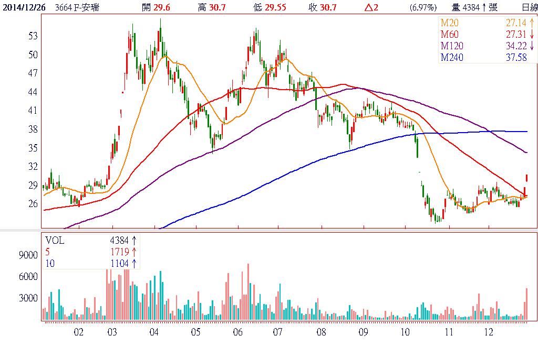
Task: Select the 06 month marker on the time axis
Action: tap(237, 333)
